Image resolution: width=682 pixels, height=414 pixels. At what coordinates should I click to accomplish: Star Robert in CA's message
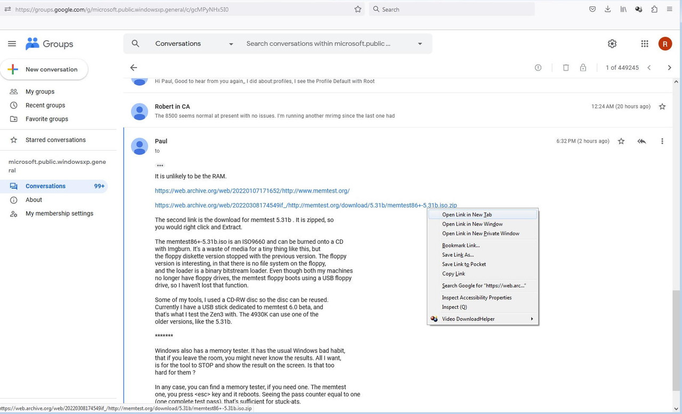tap(662, 106)
